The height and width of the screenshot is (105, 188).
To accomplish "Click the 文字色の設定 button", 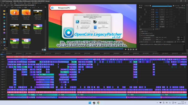I will (147, 38).
